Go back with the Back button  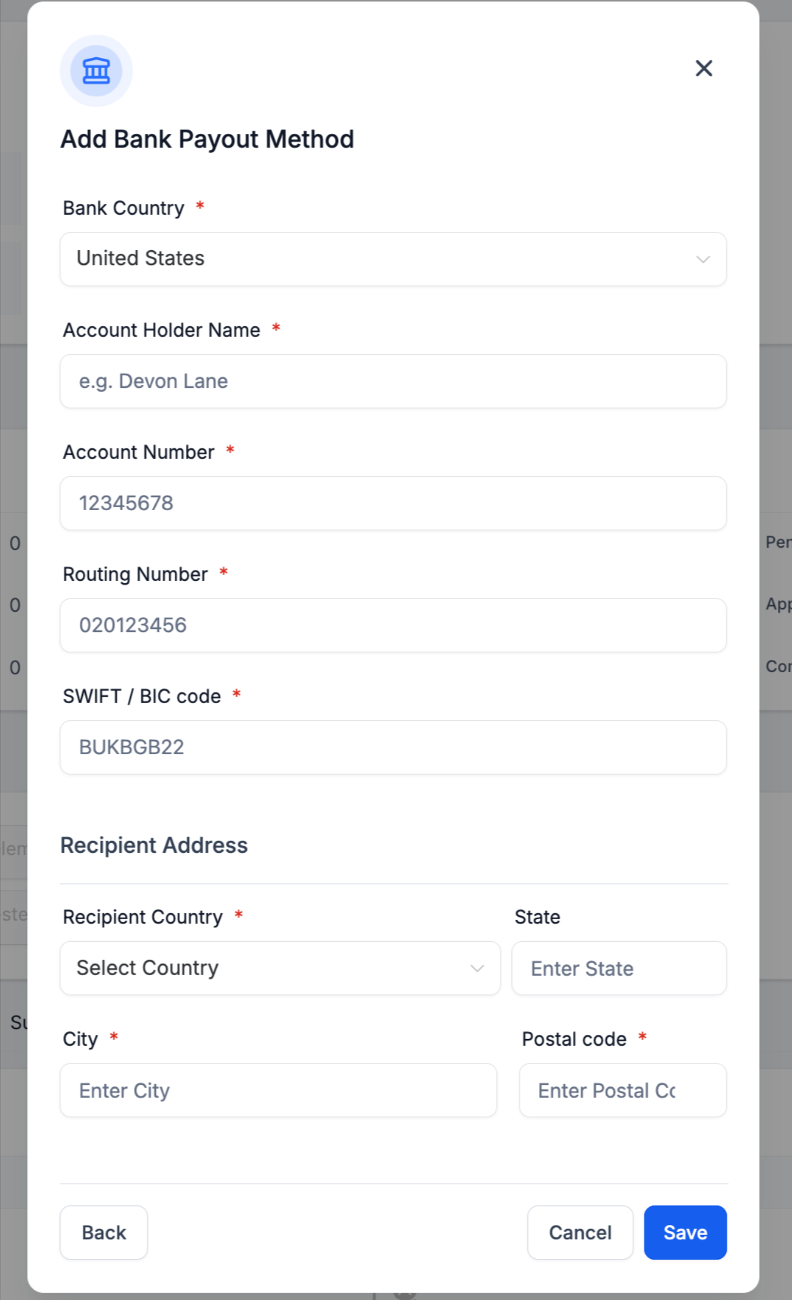(x=104, y=1232)
